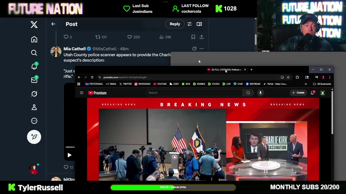The width and height of the screenshot is (346, 194).
Task: Go to the X Home feed icon
Action: click(34, 39)
